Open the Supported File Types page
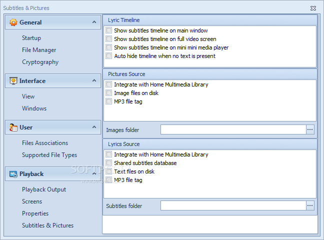The image size is (324, 240). [x=49, y=155]
